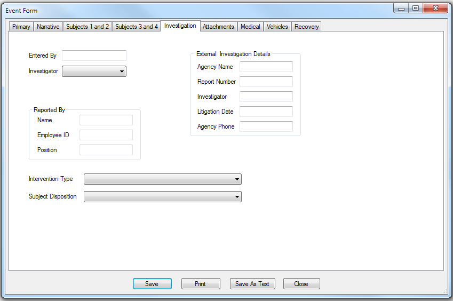Open the Intervention Type dropdown
453x301 pixels.
click(x=163, y=179)
